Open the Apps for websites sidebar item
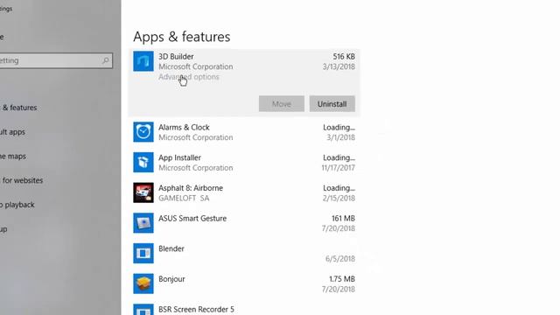This screenshot has height=315, width=560. coord(21,180)
